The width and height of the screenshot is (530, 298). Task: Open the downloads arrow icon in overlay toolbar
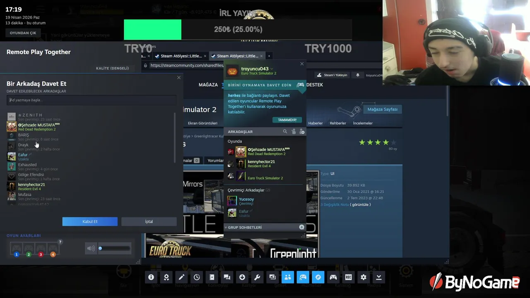pos(242,277)
